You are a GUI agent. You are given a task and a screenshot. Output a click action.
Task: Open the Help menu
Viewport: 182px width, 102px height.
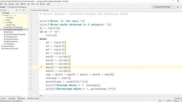click(48, 4)
